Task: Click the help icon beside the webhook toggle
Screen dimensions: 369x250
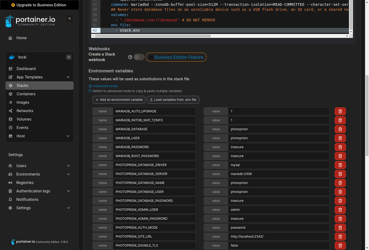Action: tap(130, 57)
